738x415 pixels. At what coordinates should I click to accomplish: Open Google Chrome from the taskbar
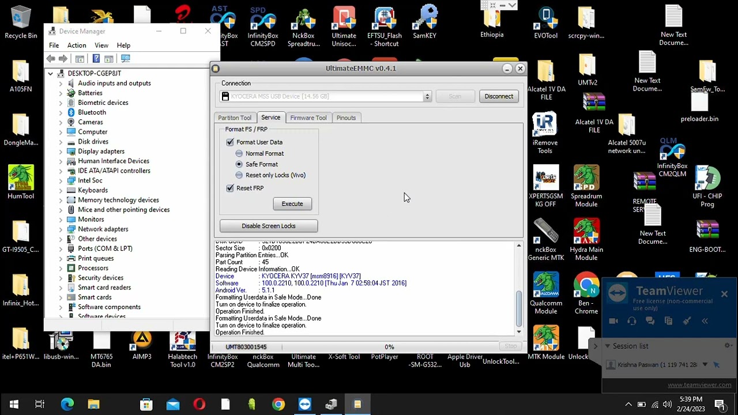pyautogui.click(x=278, y=405)
